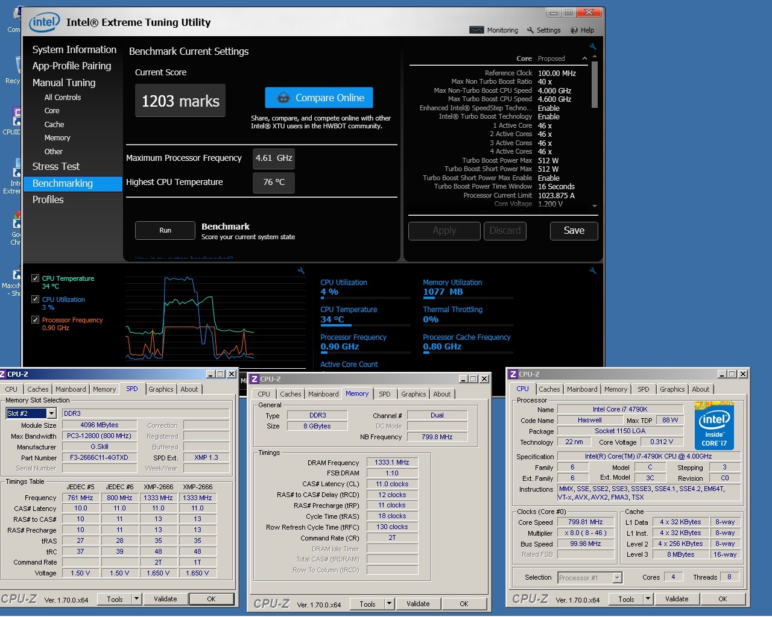Click Save proposed settings button

(574, 230)
